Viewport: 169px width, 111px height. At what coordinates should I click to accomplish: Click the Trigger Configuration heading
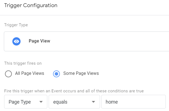[31, 5]
